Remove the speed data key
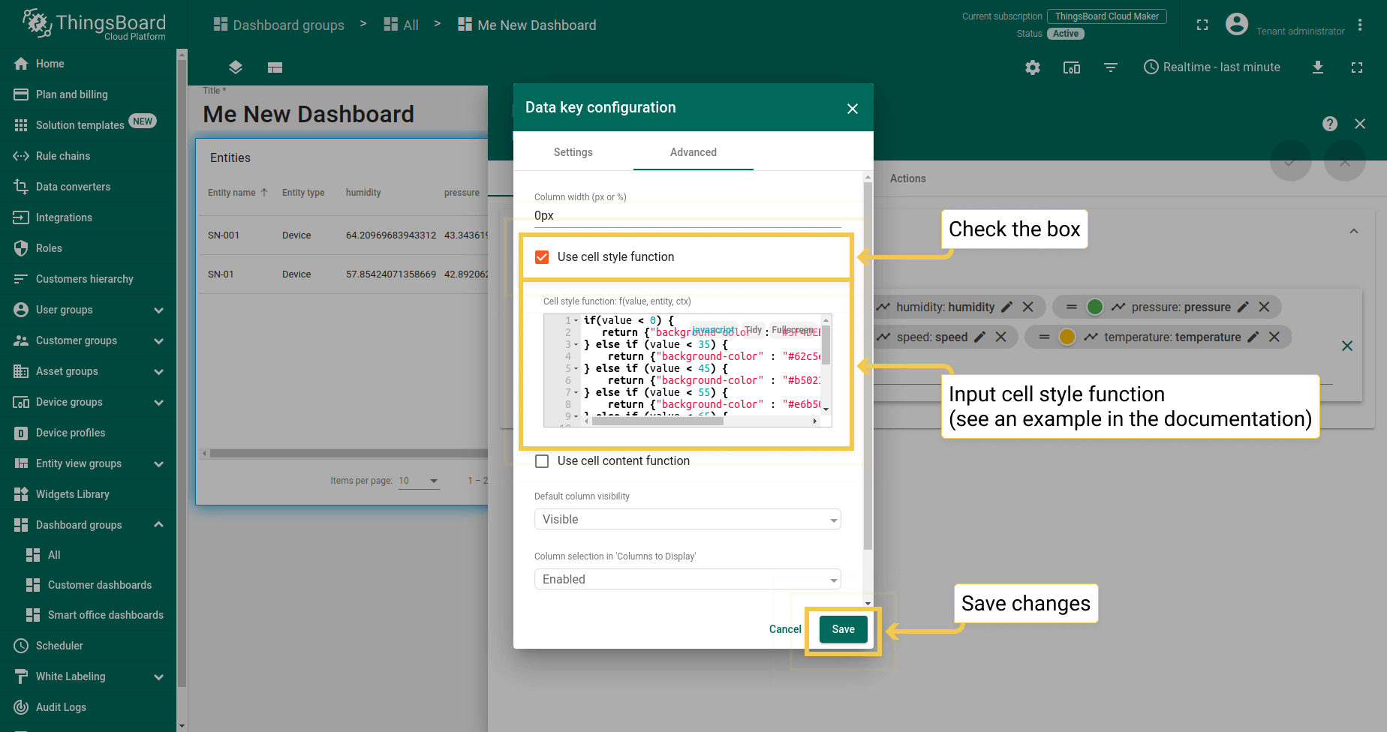Viewport: 1387px width, 732px height. pyautogui.click(x=1000, y=337)
